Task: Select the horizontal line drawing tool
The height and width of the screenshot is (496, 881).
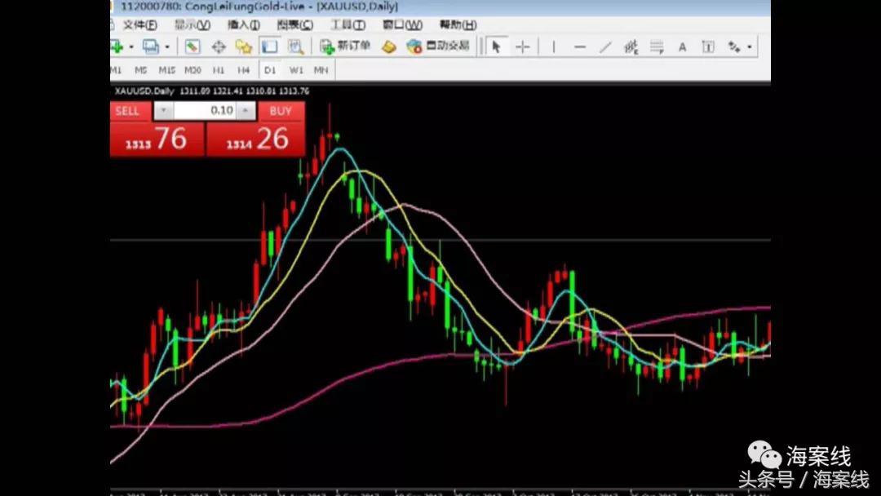Action: point(579,46)
